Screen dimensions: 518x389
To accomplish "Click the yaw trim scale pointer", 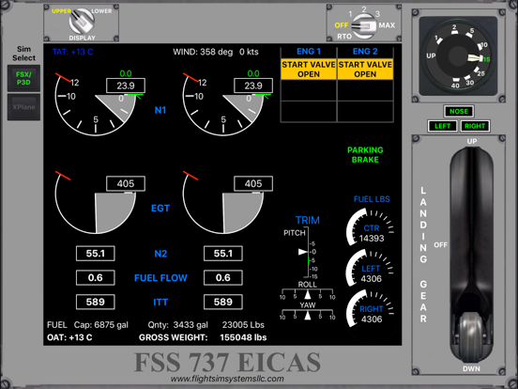I will [308, 315].
